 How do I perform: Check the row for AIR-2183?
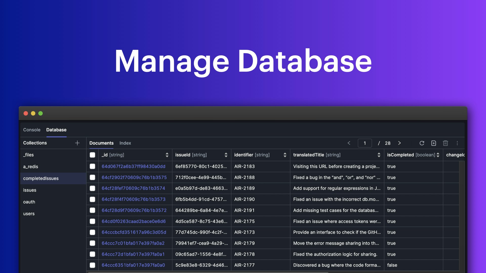(92, 166)
